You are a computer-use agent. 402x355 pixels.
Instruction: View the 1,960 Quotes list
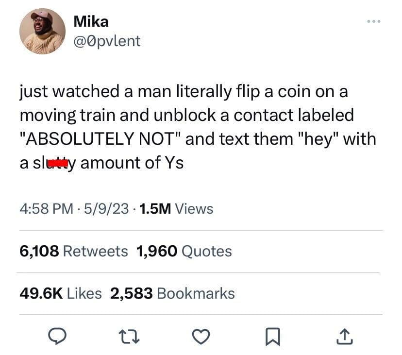(x=184, y=251)
